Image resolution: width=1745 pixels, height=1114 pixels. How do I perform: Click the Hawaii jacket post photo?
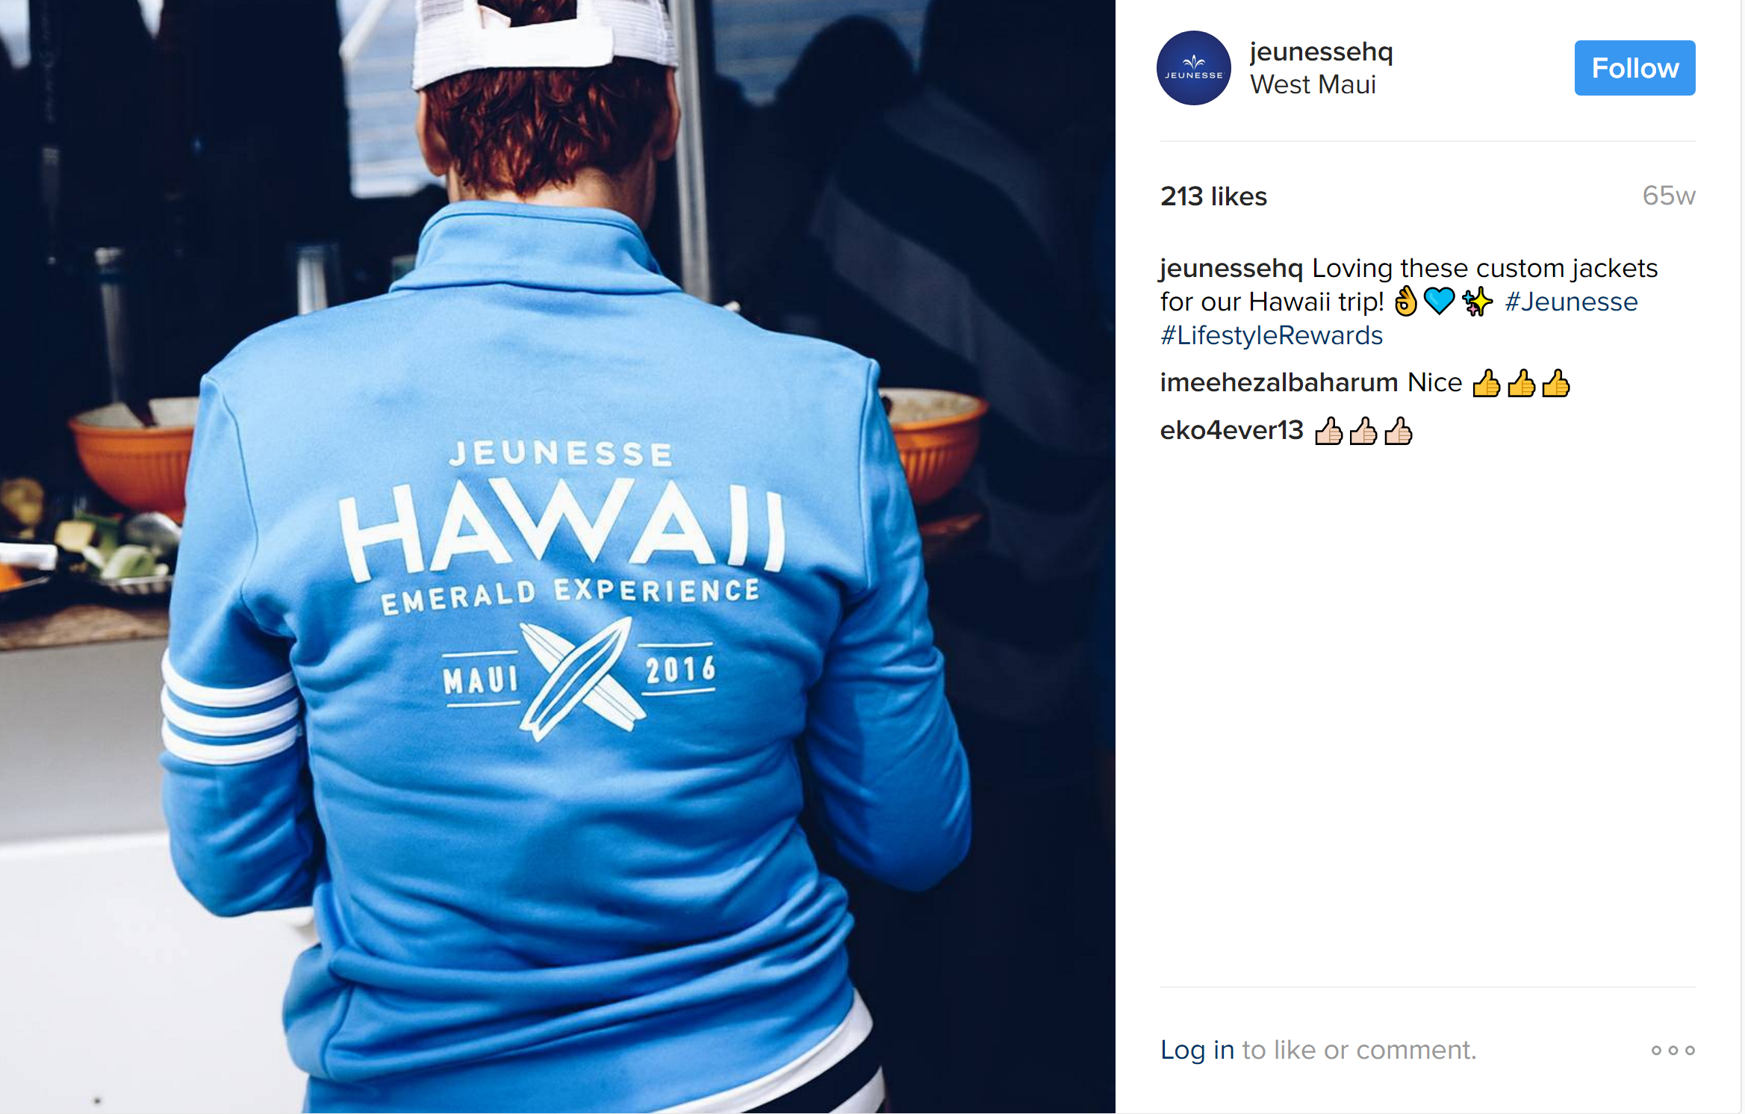click(x=558, y=557)
